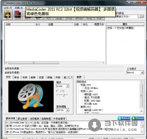Click the file list horizontal scrollbar
Viewport: 147px width, 139px height.
click(55, 63)
